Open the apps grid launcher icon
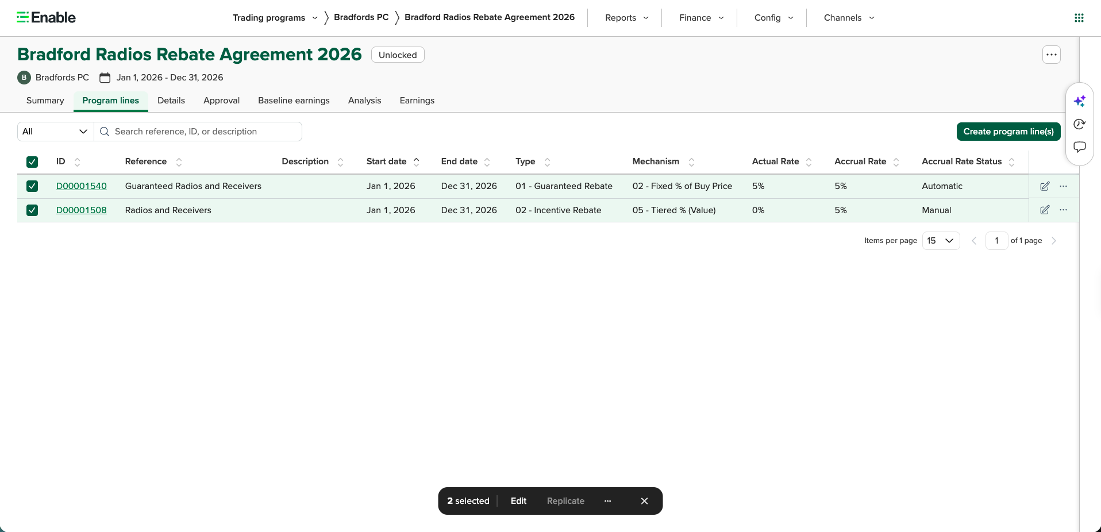The width and height of the screenshot is (1101, 532). click(x=1079, y=18)
